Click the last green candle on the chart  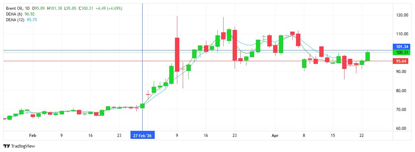(367, 56)
